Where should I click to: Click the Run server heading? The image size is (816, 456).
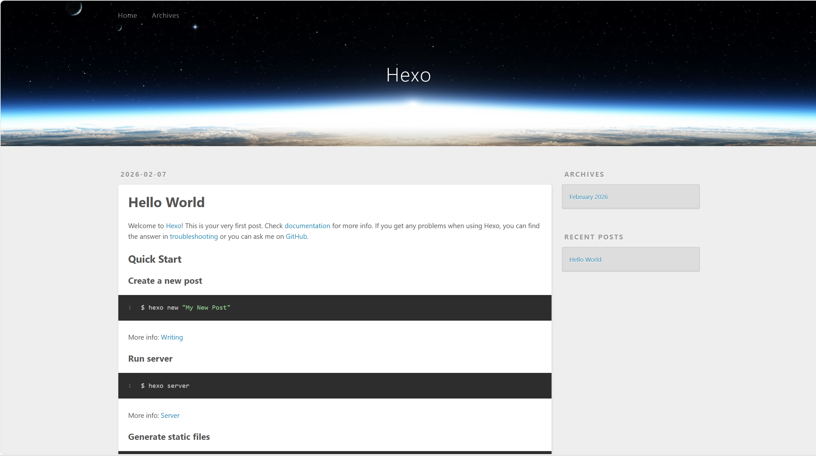tap(150, 358)
